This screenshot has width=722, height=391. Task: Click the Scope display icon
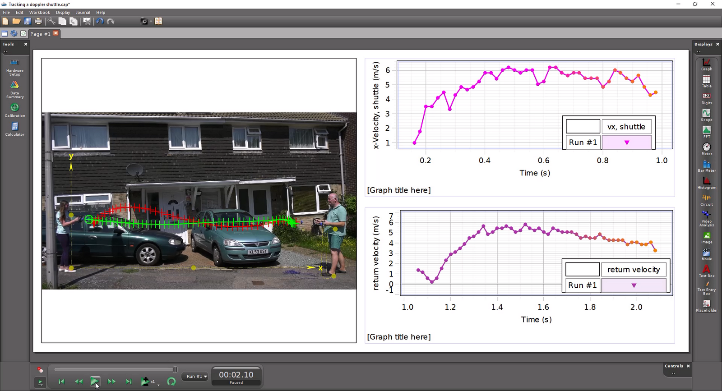[706, 115]
